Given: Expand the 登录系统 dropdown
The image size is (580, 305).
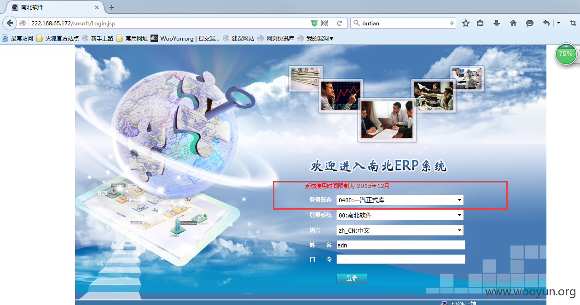Looking at the screenshot, I should tap(400, 215).
